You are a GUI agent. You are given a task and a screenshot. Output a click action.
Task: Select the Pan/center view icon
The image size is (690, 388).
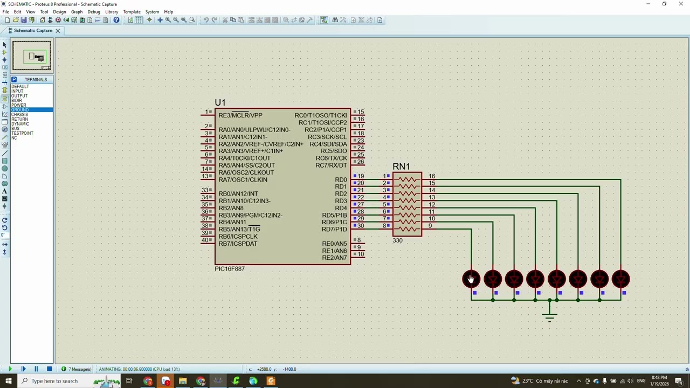160,20
